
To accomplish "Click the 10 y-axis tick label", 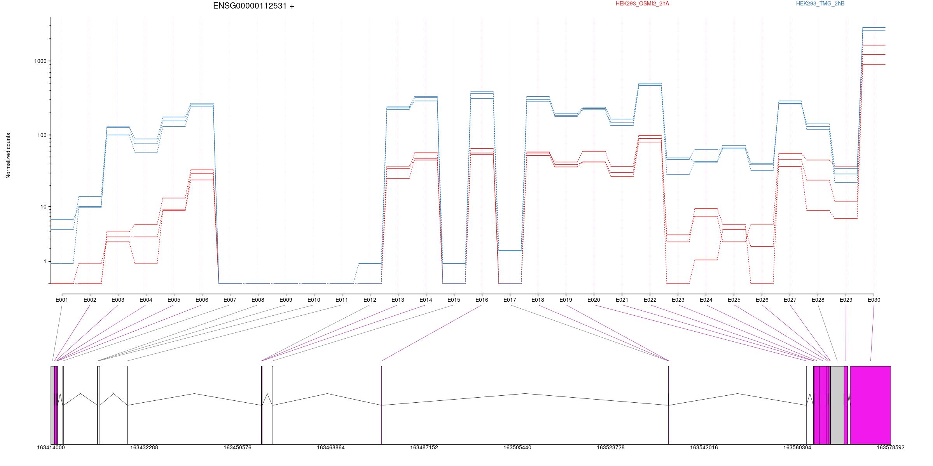I will (44, 207).
